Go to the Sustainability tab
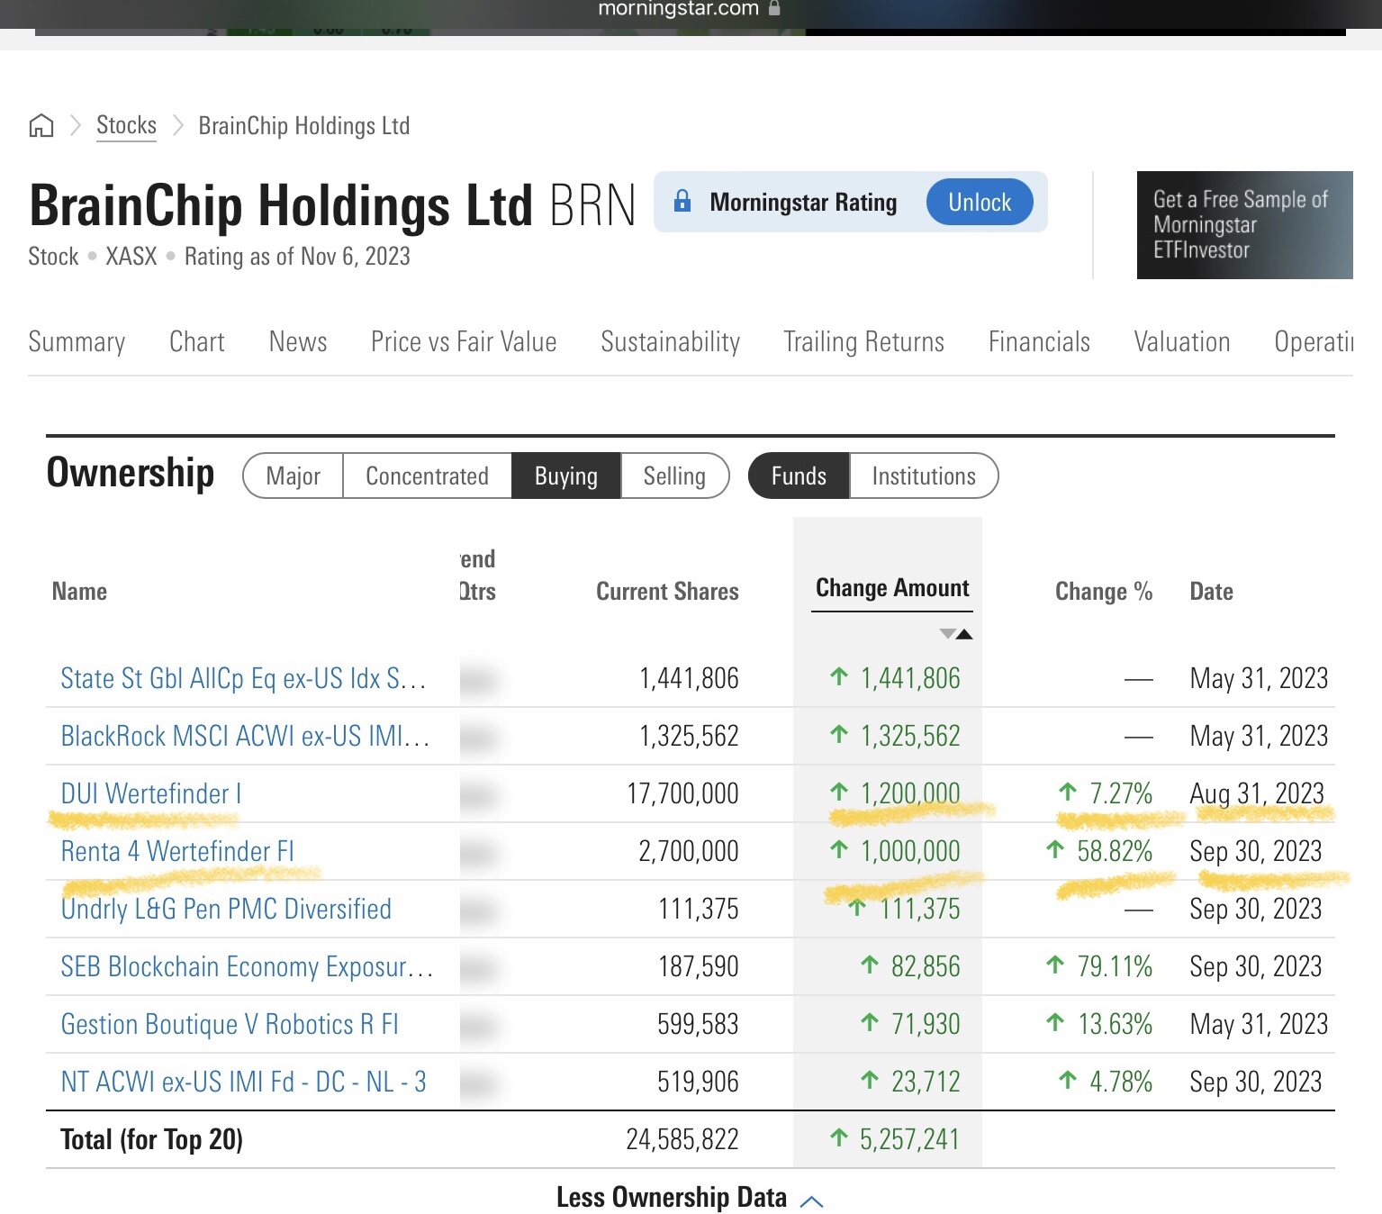 point(671,342)
